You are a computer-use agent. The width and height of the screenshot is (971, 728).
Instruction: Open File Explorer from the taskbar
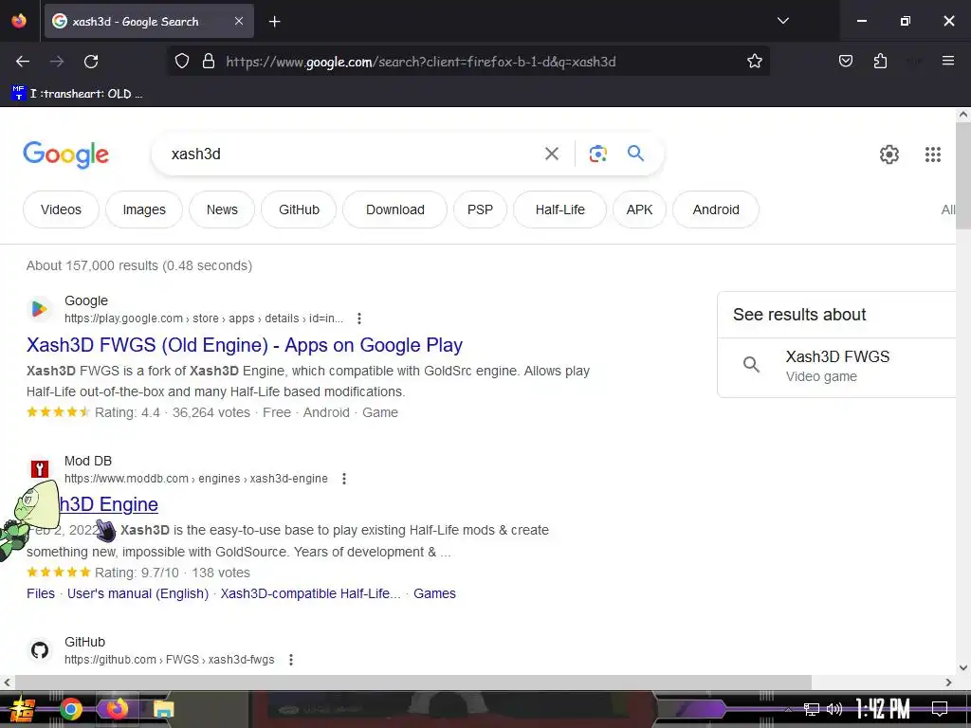tap(163, 709)
